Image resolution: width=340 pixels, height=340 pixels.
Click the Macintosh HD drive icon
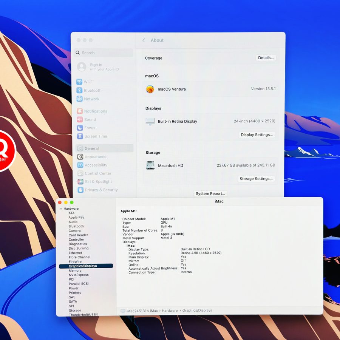pyautogui.click(x=150, y=165)
